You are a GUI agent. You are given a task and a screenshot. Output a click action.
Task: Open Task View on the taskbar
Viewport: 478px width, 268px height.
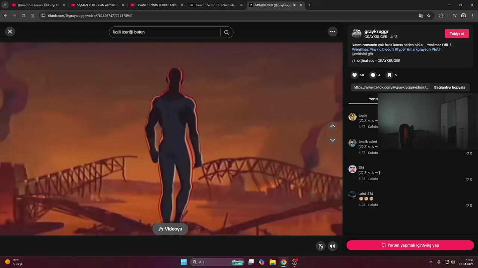point(251,262)
